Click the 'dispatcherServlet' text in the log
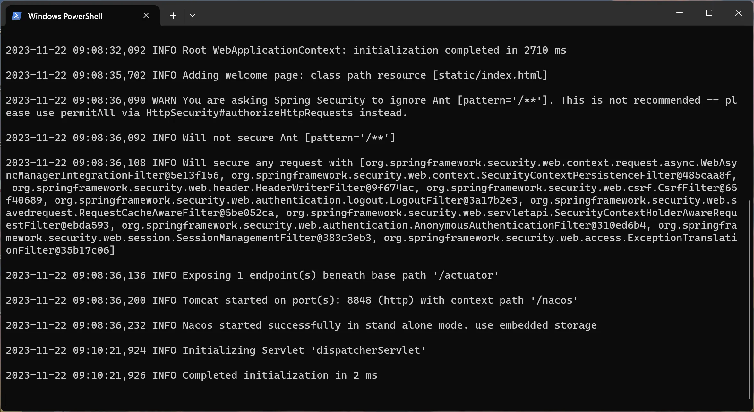754x412 pixels. [368, 350]
